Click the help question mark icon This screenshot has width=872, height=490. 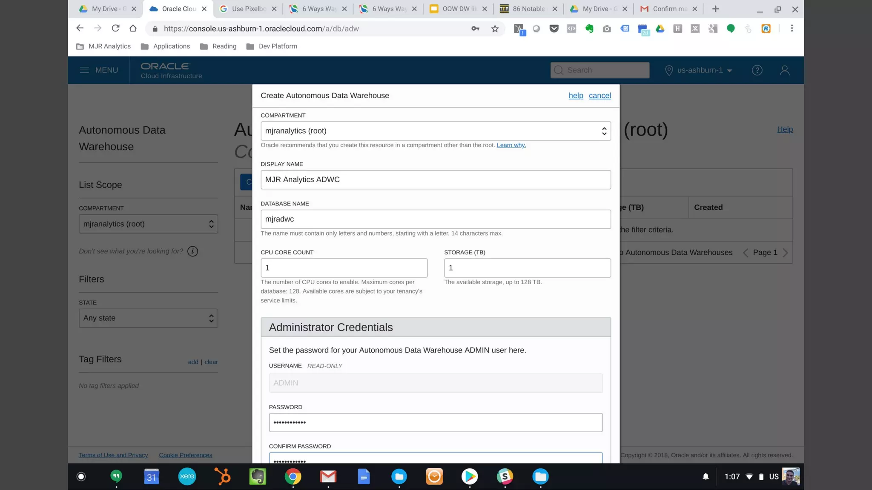[x=757, y=70]
